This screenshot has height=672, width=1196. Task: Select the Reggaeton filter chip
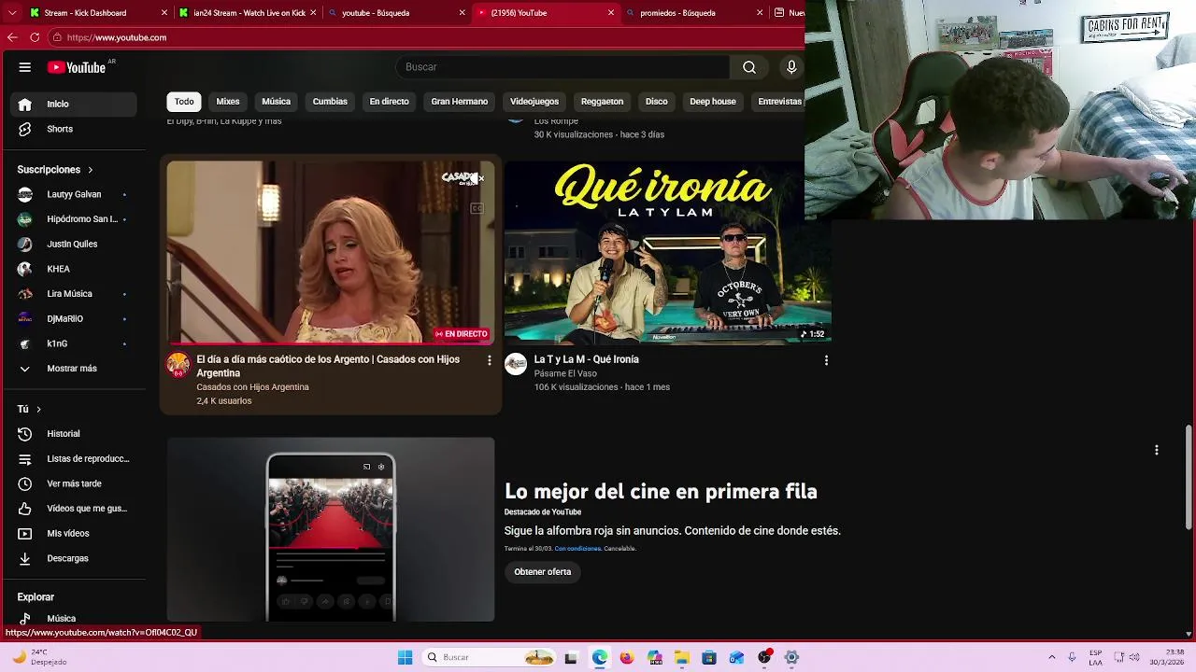602,102
